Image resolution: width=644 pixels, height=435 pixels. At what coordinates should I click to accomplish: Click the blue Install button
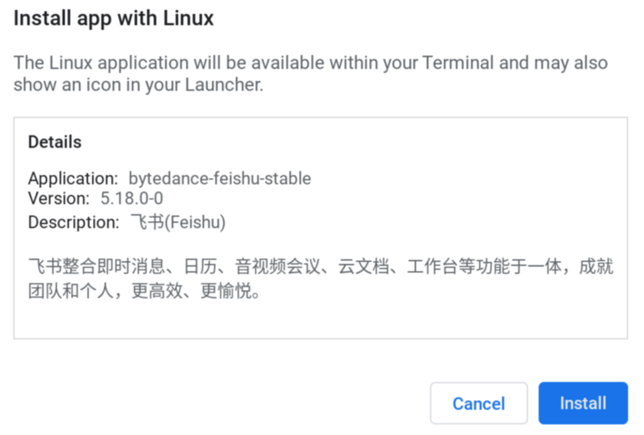[x=582, y=403]
